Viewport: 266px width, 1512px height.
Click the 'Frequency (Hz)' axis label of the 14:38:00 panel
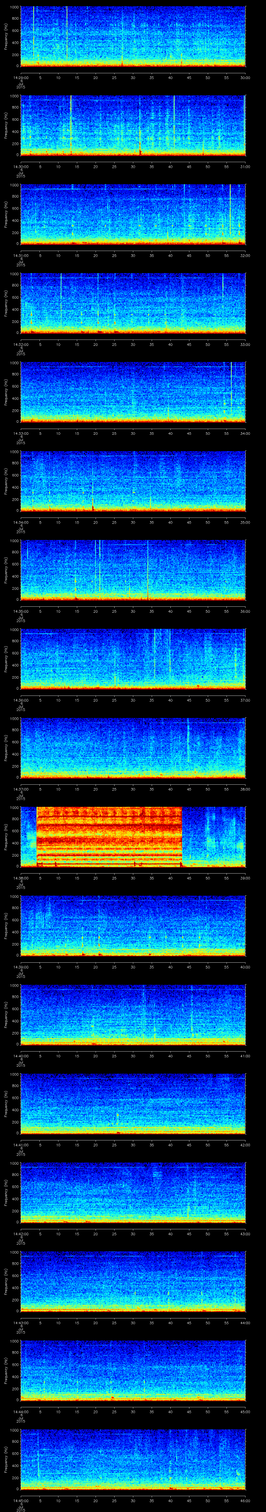[x=6, y=837]
